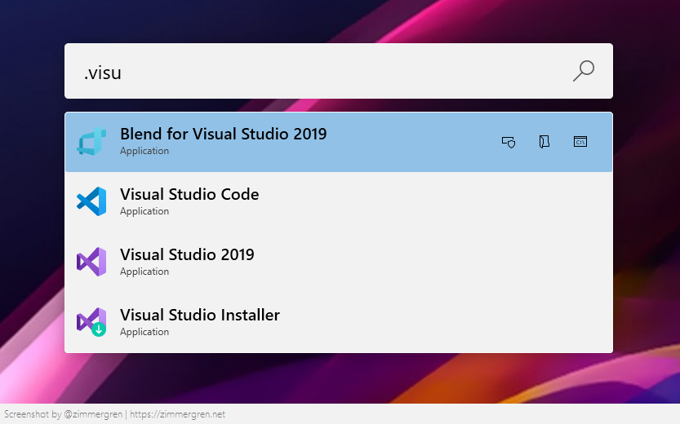This screenshot has width=680, height=424.
Task: Open containing folder for Blend result
Action: pyautogui.click(x=544, y=142)
